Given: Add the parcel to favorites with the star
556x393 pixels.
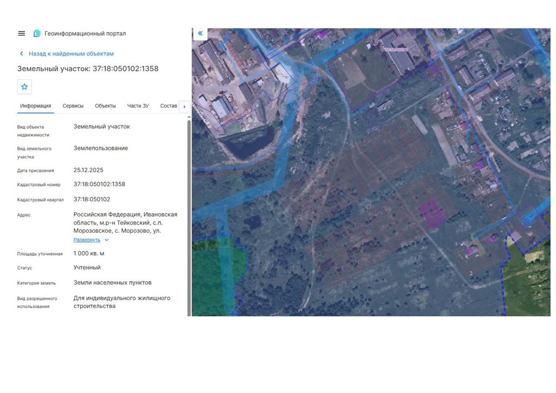Looking at the screenshot, I should (25, 87).
